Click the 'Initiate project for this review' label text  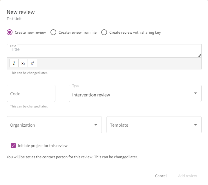pos(43,146)
